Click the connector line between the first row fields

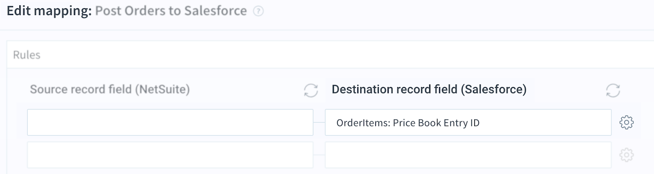click(319, 122)
